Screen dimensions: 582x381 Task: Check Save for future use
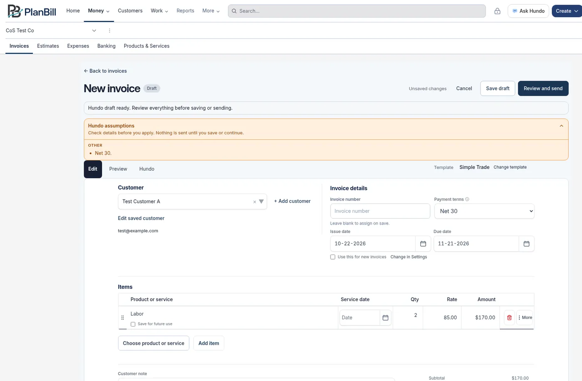pyautogui.click(x=133, y=324)
